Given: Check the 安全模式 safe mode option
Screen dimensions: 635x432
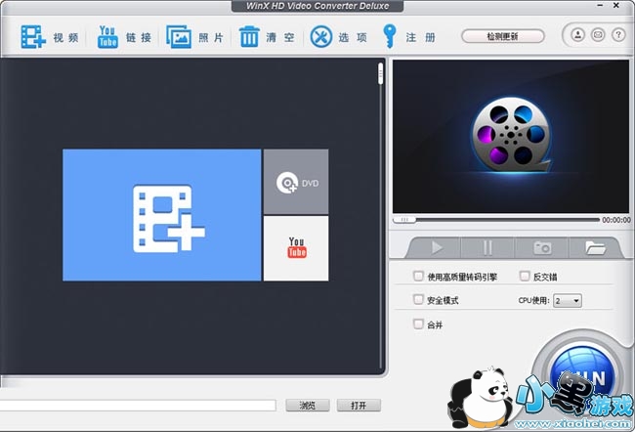Looking at the screenshot, I should [x=419, y=300].
